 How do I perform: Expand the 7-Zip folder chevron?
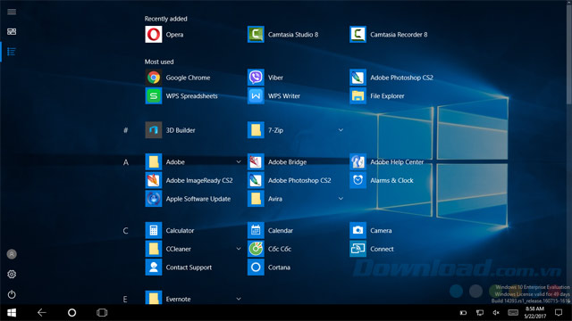(341, 130)
